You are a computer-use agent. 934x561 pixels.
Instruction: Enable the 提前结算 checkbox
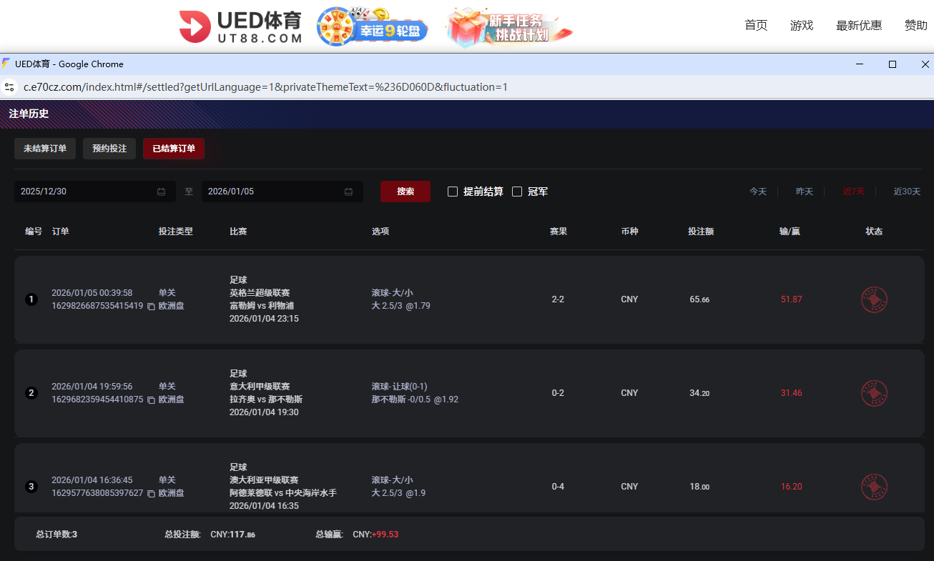pyautogui.click(x=453, y=192)
